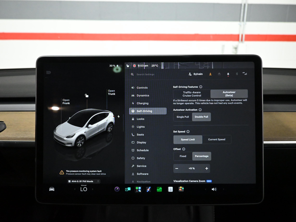Raise temperature with right chevron
The height and width of the screenshot is (222, 296).
tap(92, 189)
